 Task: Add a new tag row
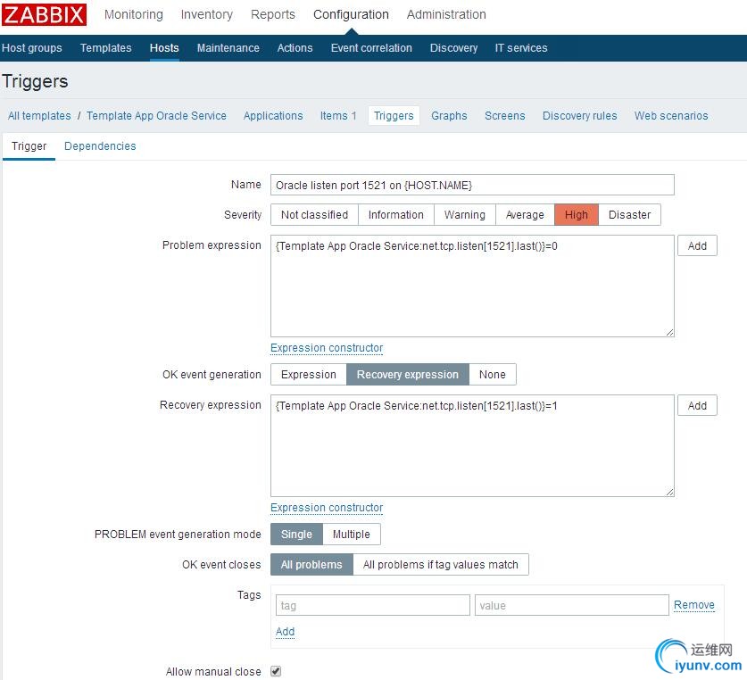(286, 632)
